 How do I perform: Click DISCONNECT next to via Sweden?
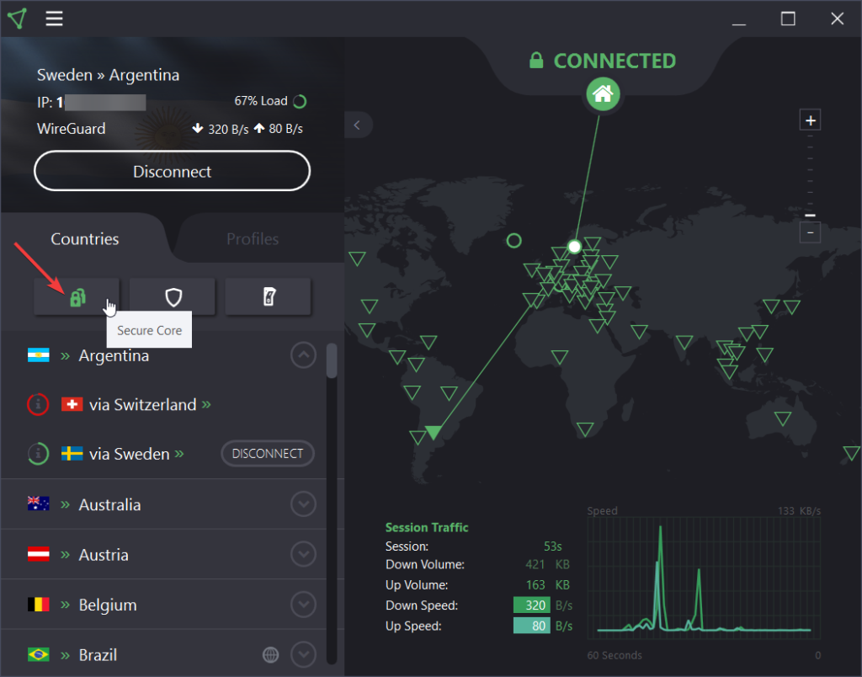[x=268, y=454]
